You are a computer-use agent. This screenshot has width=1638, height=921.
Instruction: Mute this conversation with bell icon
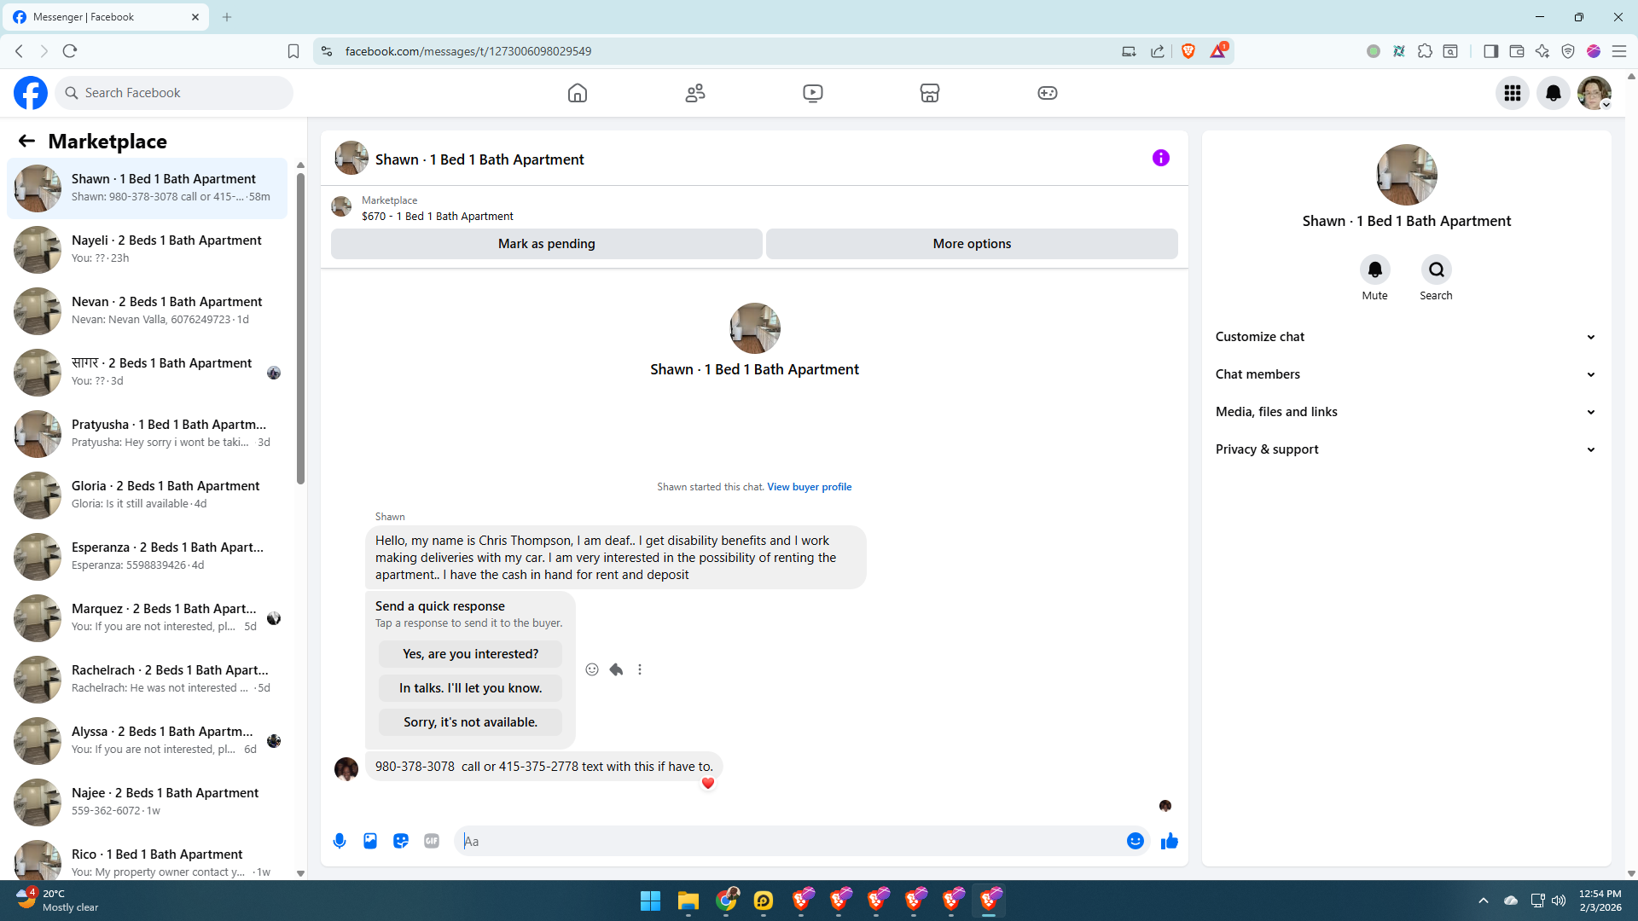tap(1374, 270)
